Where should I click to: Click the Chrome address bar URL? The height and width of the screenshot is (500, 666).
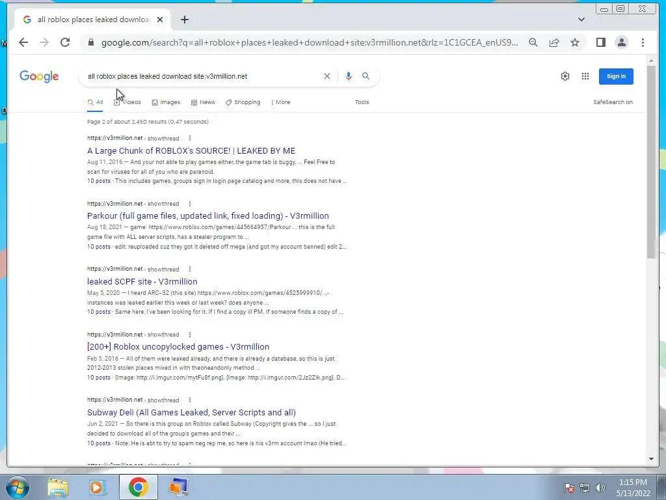tap(309, 42)
